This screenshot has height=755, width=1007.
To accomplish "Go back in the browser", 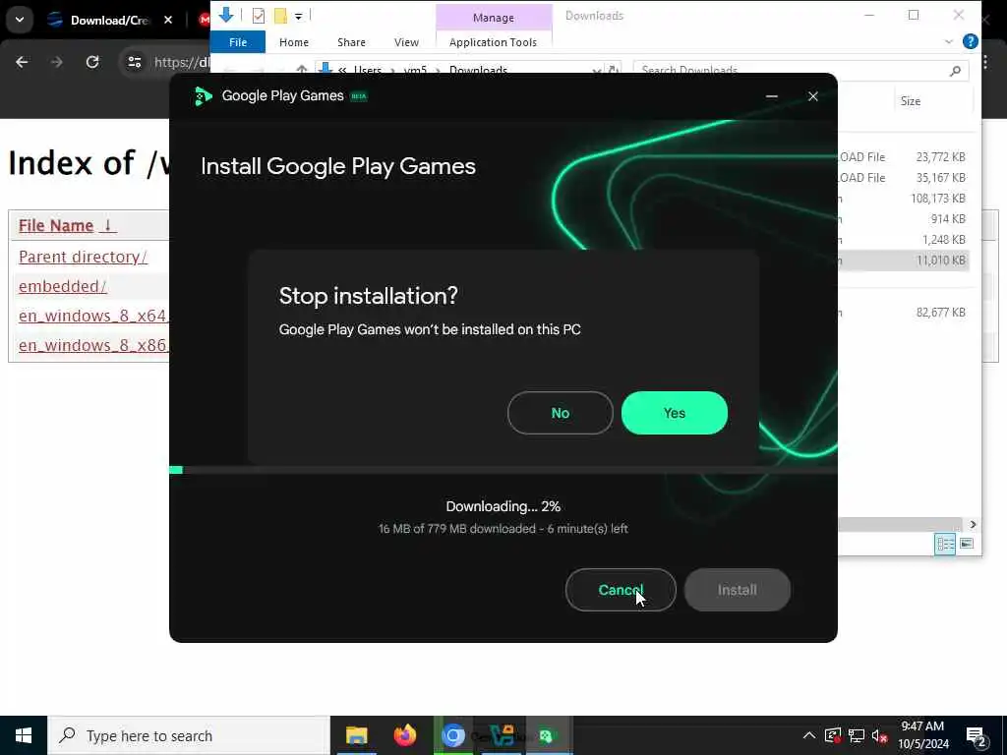I will coord(22,62).
